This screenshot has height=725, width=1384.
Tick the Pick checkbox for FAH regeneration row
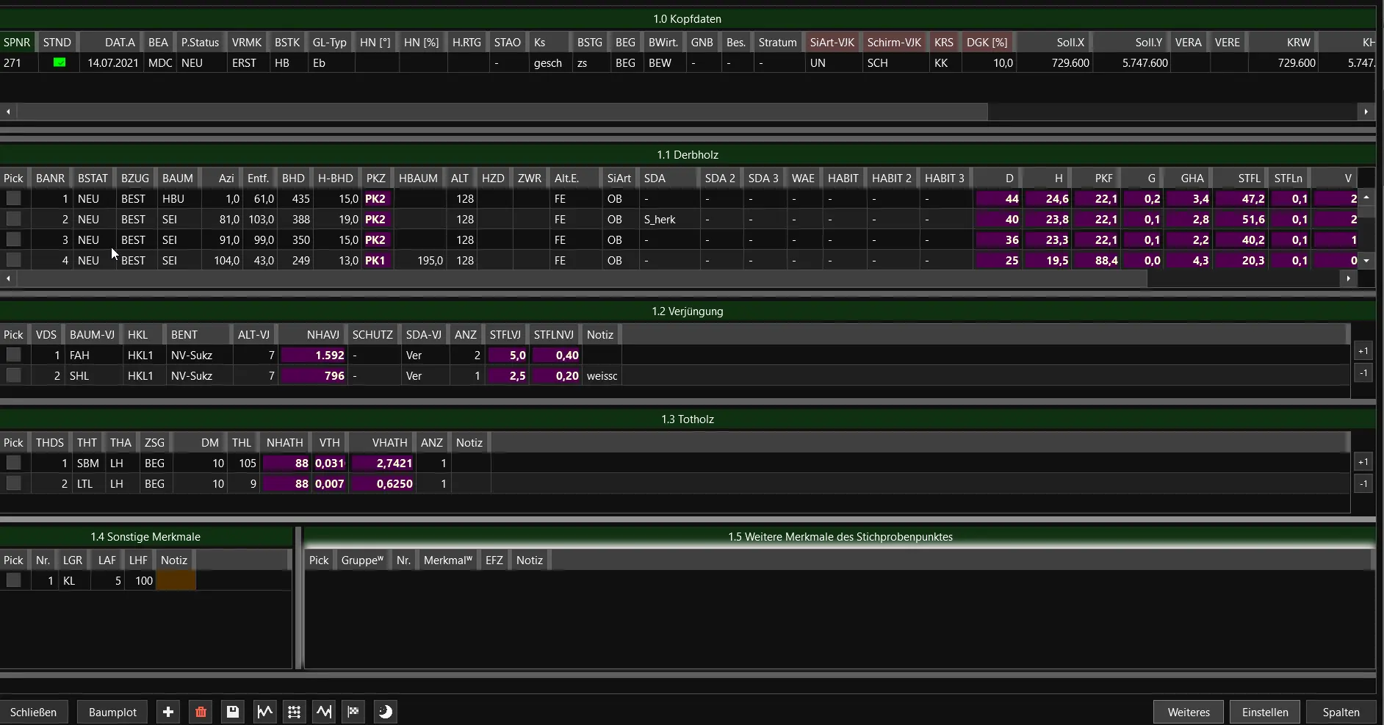click(x=13, y=355)
